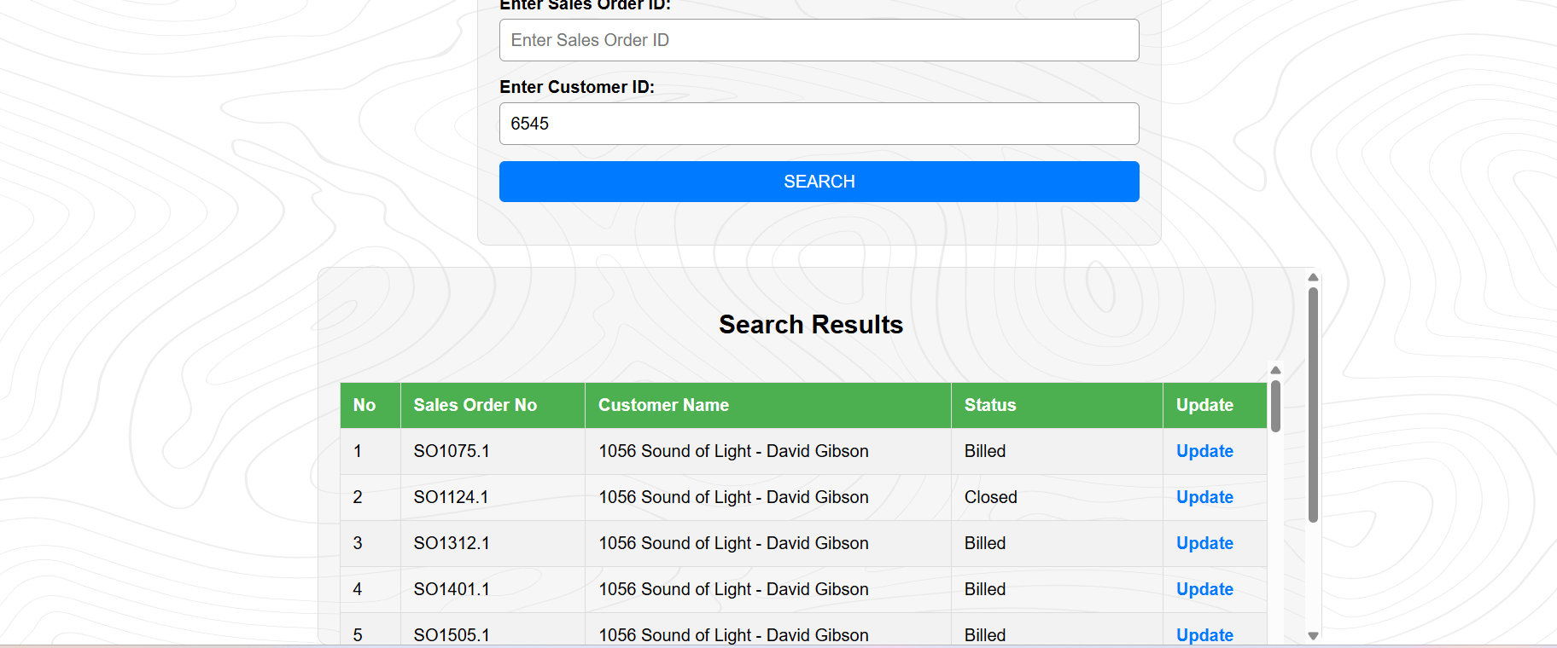1557x648 pixels.
Task: Click the inner table scrollbar thumb
Action: [x=1275, y=406]
